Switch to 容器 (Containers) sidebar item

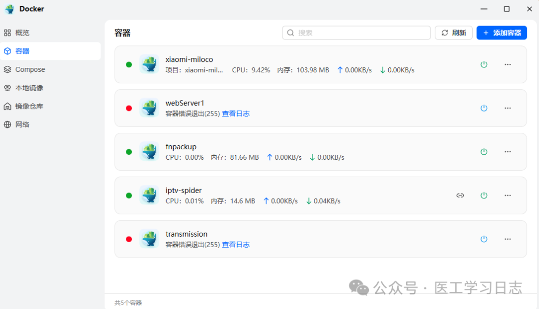(x=8, y=51)
